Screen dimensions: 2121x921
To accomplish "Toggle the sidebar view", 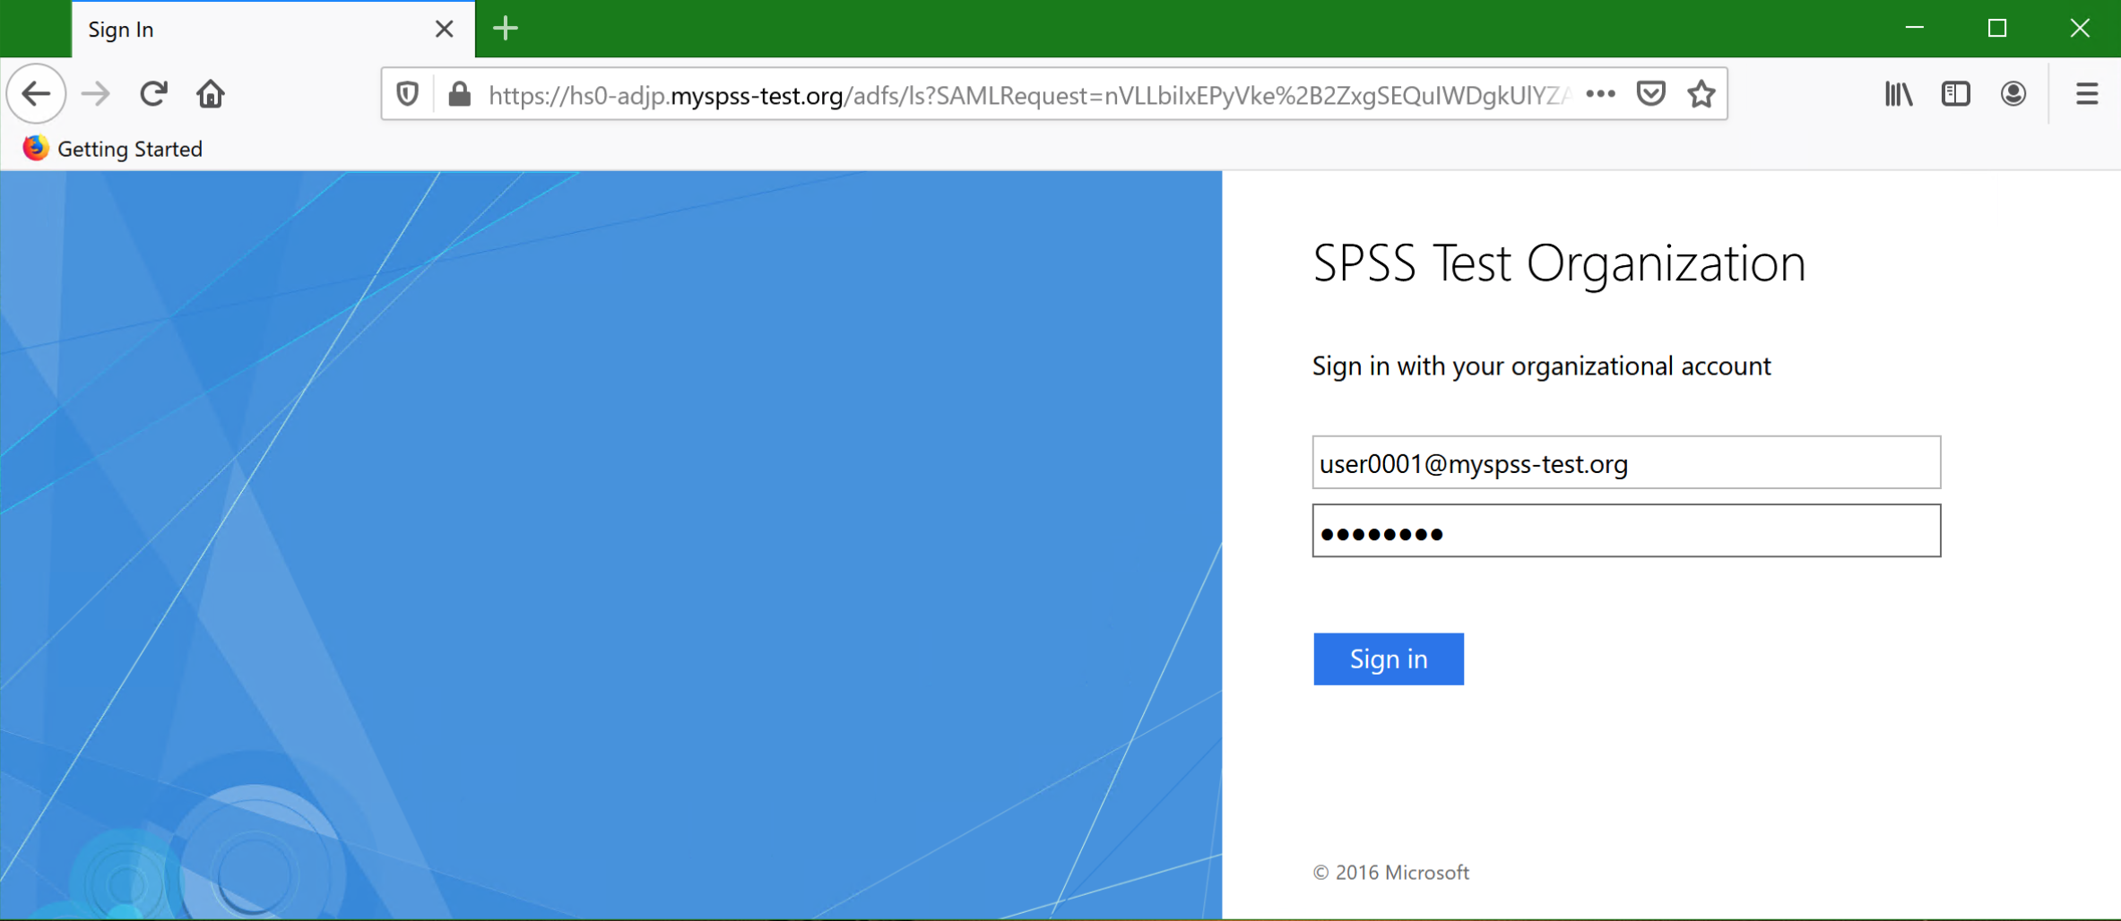I will pos(1956,94).
